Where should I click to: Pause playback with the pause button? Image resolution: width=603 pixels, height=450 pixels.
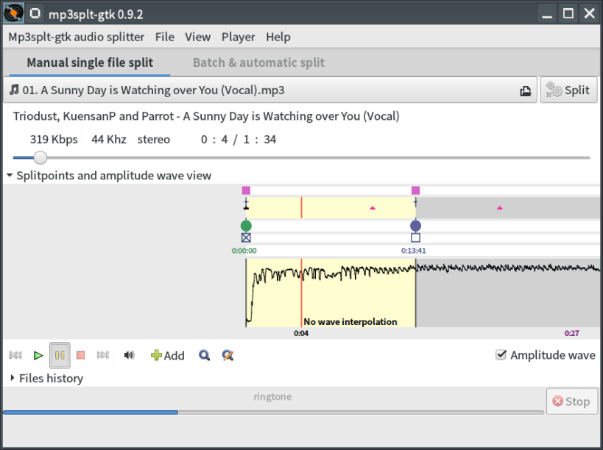coord(60,355)
